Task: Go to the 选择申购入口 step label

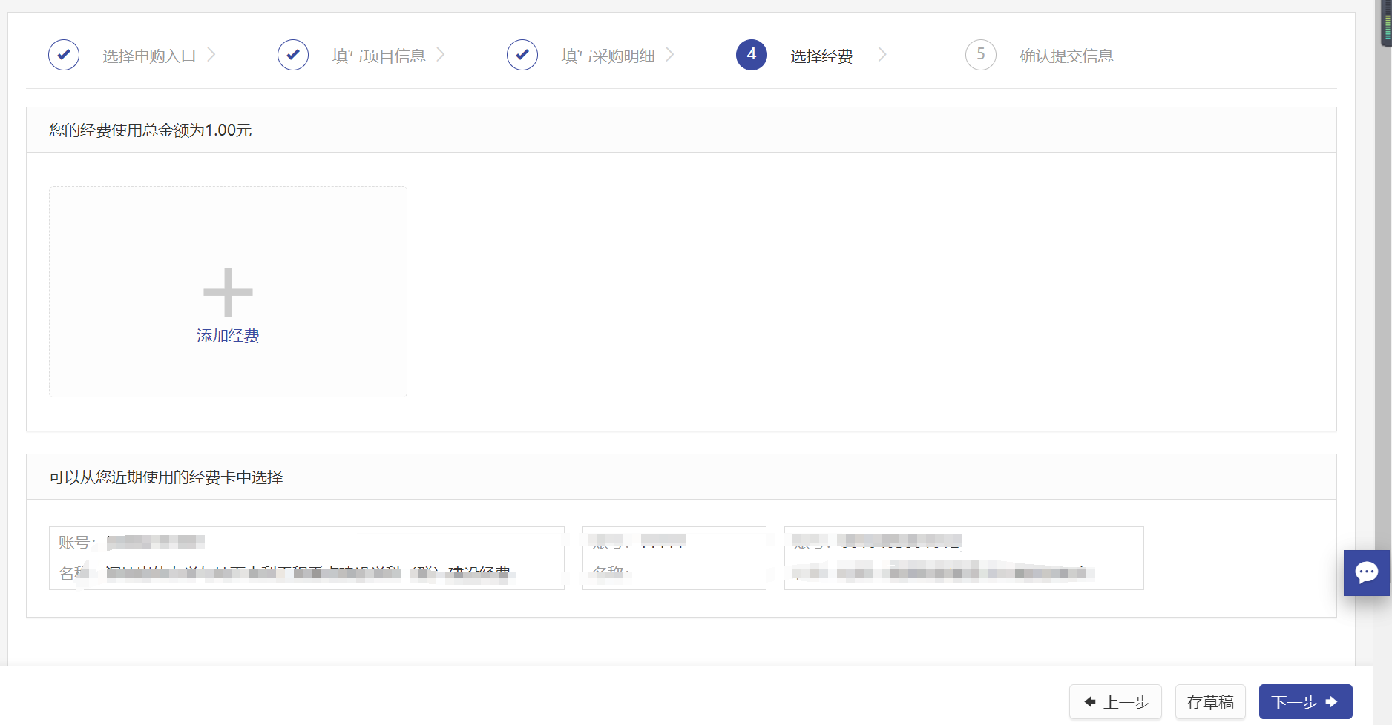Action: point(149,56)
